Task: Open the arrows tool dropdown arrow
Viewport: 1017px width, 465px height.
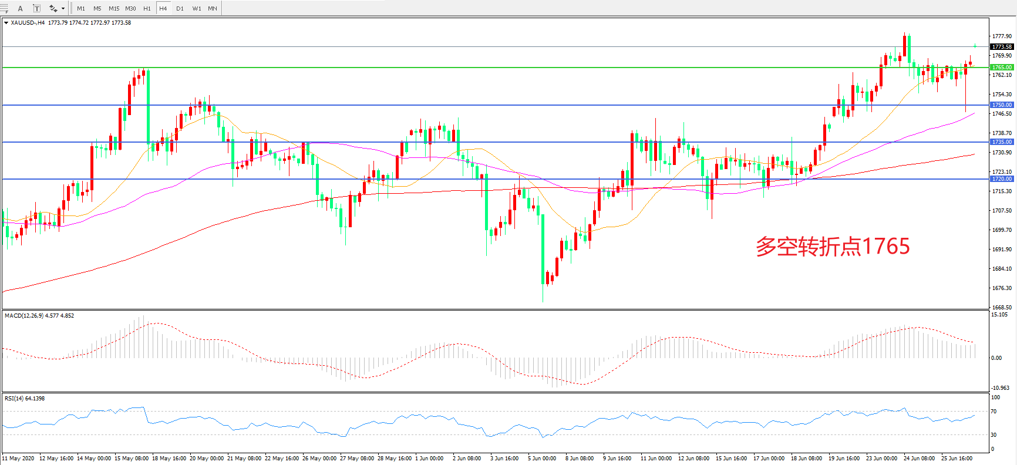Action: [63, 8]
